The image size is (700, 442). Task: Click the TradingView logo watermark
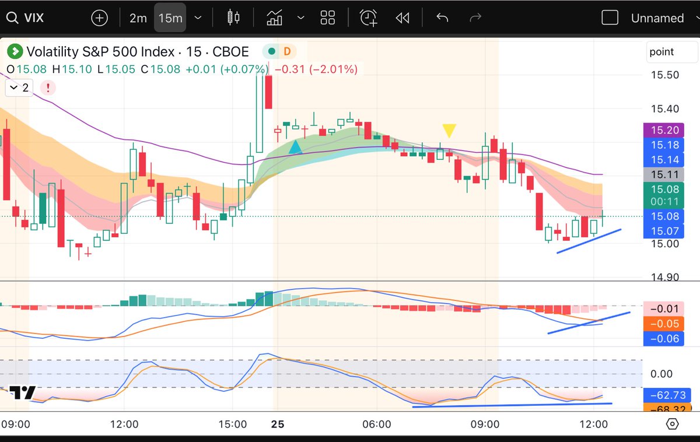tap(23, 394)
